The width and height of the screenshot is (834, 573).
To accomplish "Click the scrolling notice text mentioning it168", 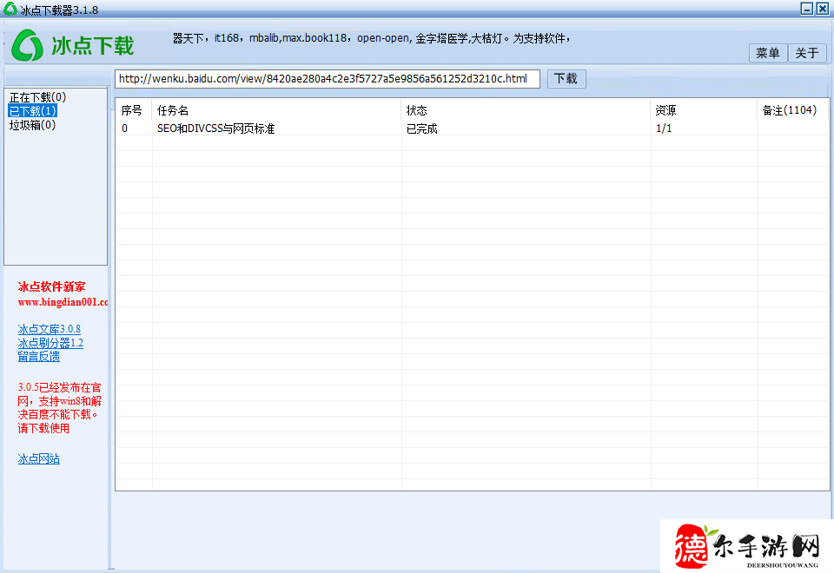I will [x=371, y=38].
